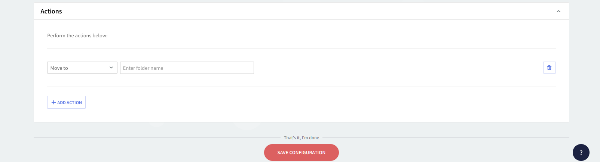
Task: Open the Move to action dropdown
Action: coord(82,68)
